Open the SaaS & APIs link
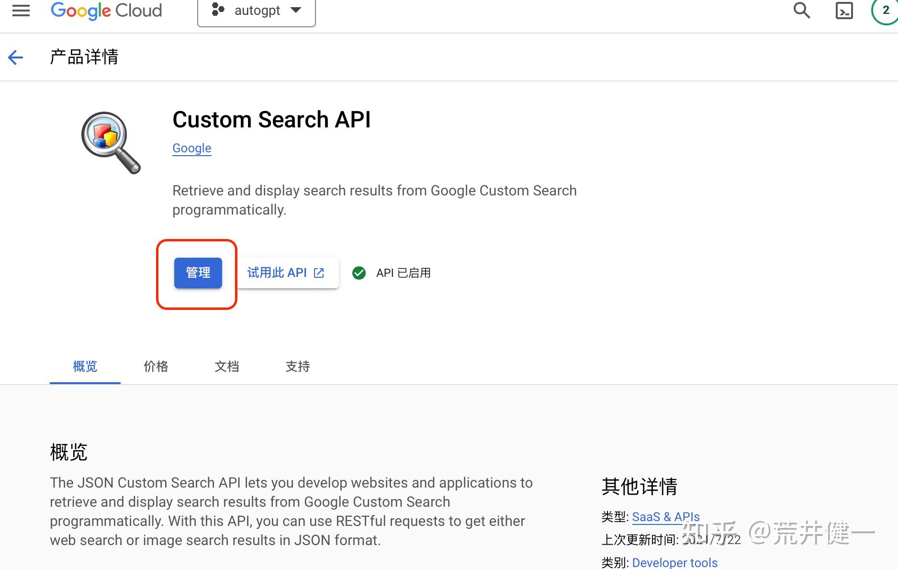898x569 pixels. click(665, 517)
